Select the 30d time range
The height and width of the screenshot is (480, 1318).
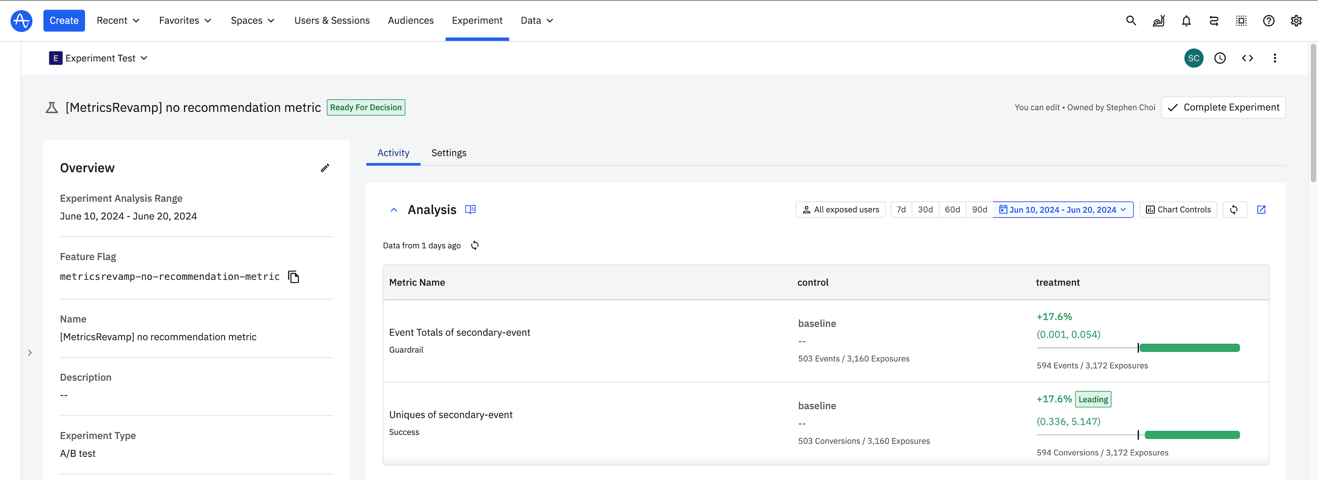click(x=925, y=209)
